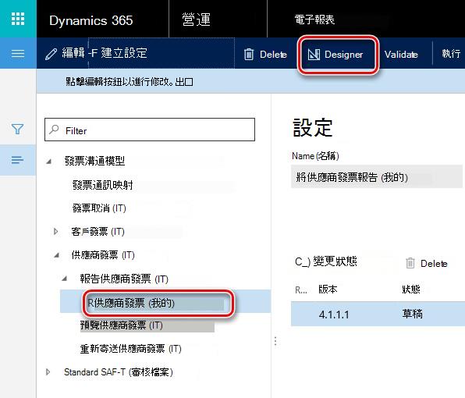
Task: Click the 狀態 column header
Action: click(x=411, y=290)
